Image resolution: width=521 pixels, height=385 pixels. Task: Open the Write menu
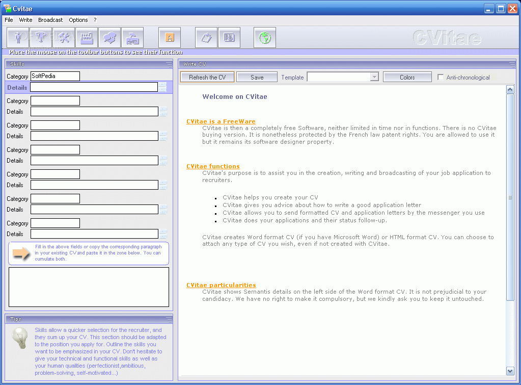click(25, 20)
